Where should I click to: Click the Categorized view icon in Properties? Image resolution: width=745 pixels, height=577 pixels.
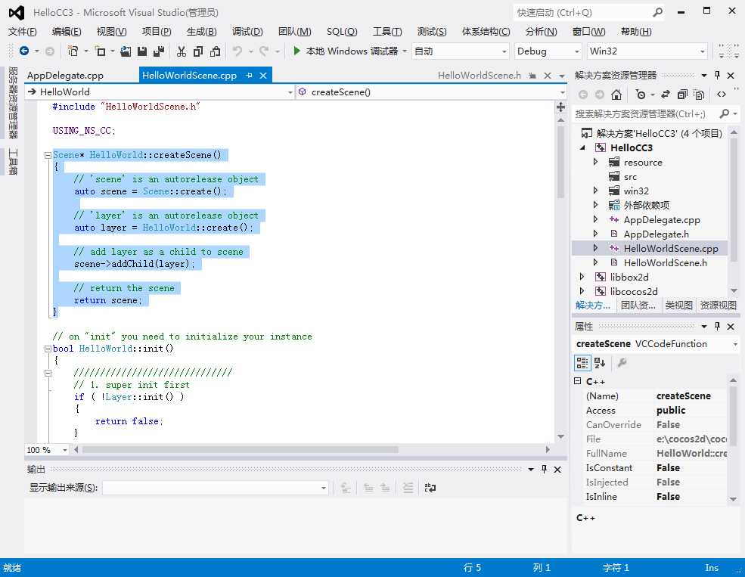point(582,363)
